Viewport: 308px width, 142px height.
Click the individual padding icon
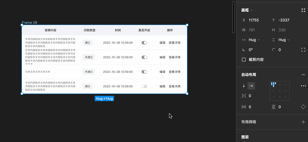coord(303,107)
